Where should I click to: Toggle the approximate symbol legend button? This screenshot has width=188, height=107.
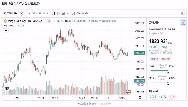(x=50, y=21)
